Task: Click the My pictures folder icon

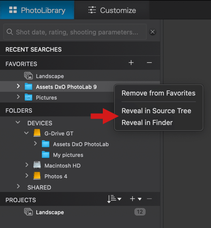Action: [46, 155]
